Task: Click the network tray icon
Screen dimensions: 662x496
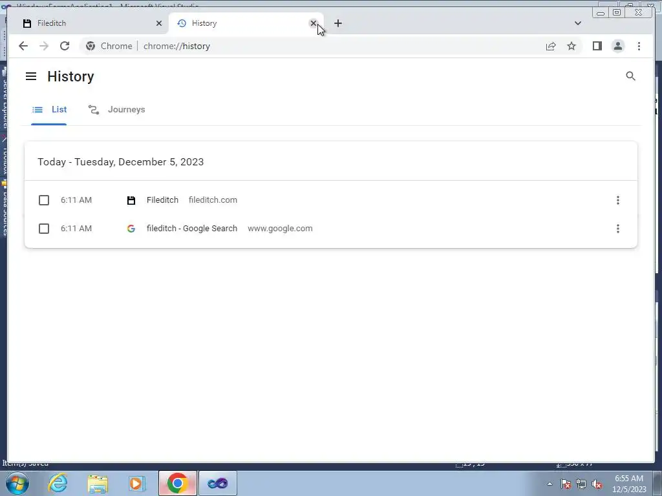Action: (x=581, y=484)
